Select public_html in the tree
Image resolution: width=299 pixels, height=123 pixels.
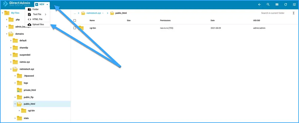click(x=29, y=104)
